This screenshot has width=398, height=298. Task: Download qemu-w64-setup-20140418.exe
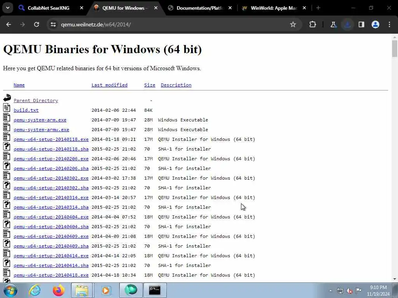point(51,275)
